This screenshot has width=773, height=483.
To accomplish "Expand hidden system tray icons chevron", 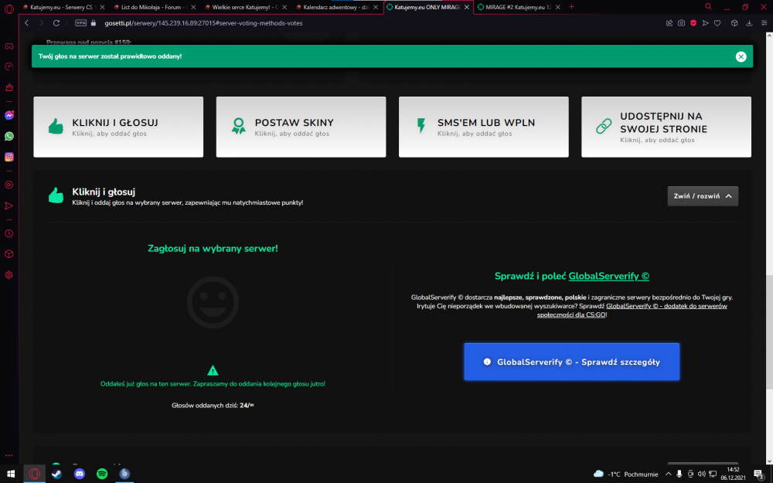I will click(668, 474).
